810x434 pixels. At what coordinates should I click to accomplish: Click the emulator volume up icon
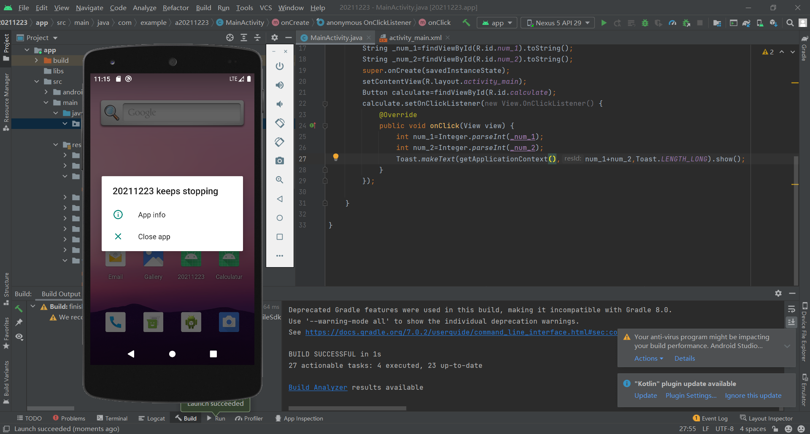click(279, 85)
